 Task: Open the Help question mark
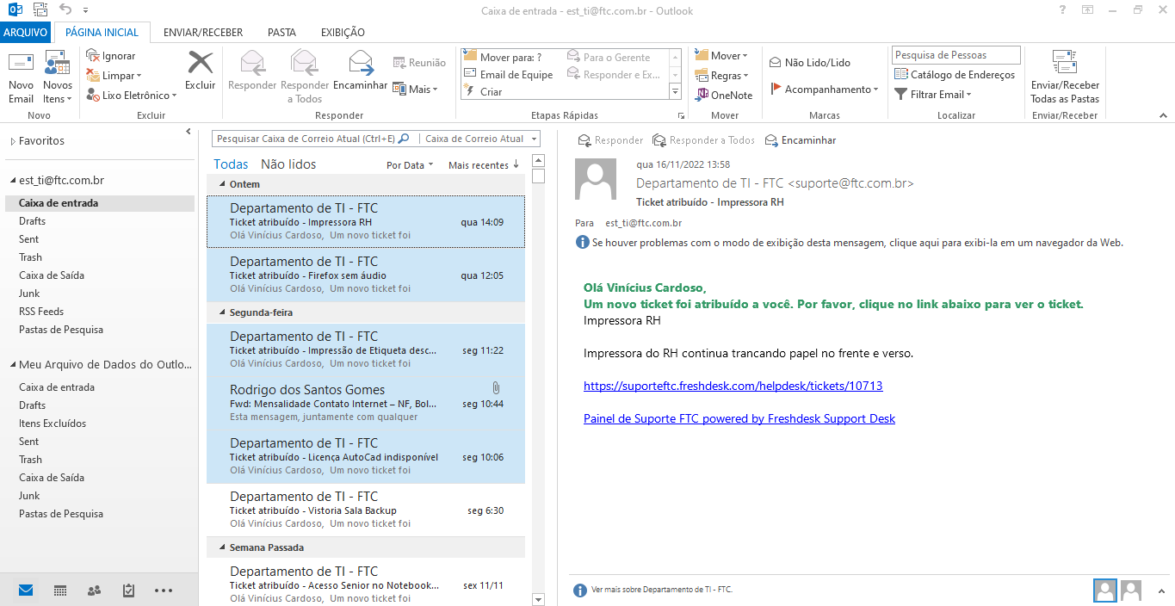tap(1061, 10)
